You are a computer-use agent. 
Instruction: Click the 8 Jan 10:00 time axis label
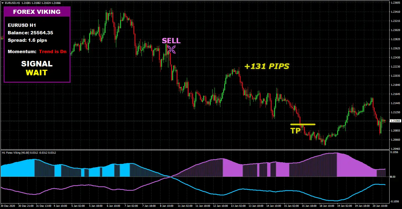(x=166, y=206)
